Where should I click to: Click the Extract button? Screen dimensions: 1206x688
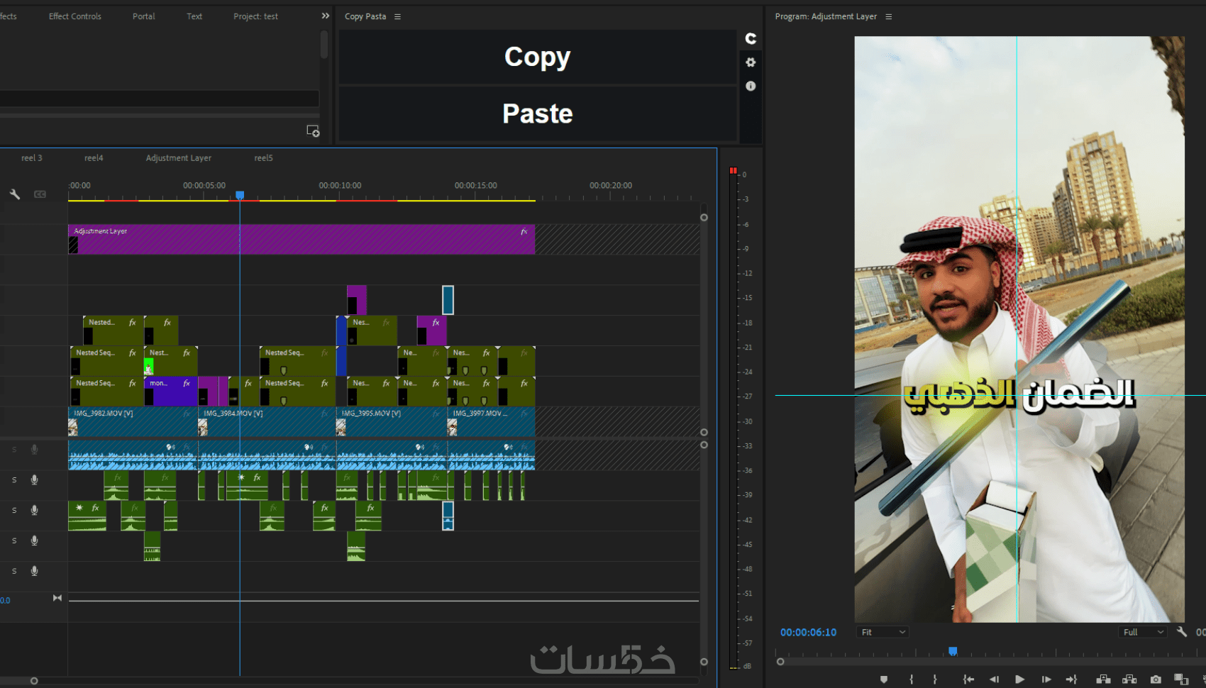tap(1129, 679)
